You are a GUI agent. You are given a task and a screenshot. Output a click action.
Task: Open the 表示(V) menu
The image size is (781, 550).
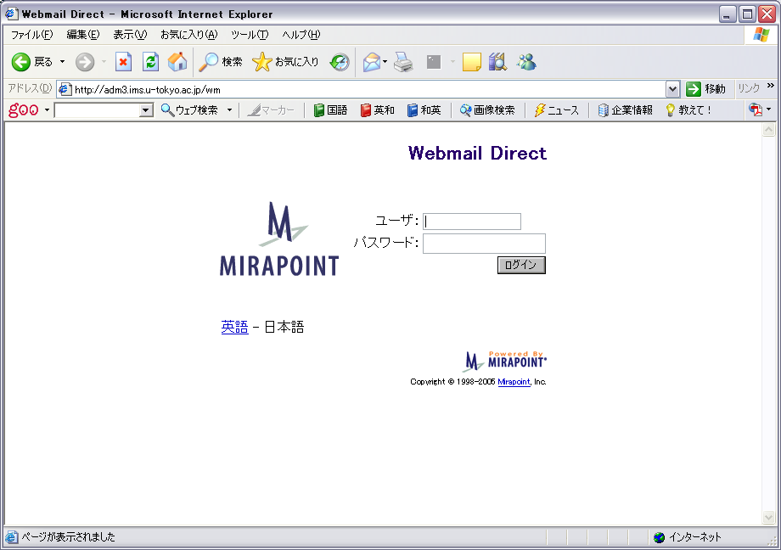pyautogui.click(x=130, y=34)
